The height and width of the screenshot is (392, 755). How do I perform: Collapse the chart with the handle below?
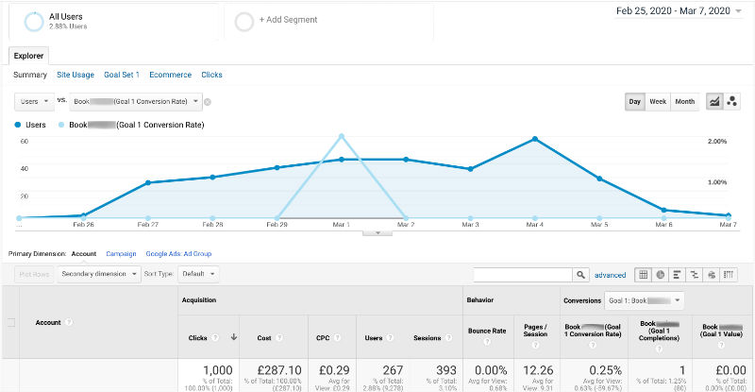click(377, 233)
